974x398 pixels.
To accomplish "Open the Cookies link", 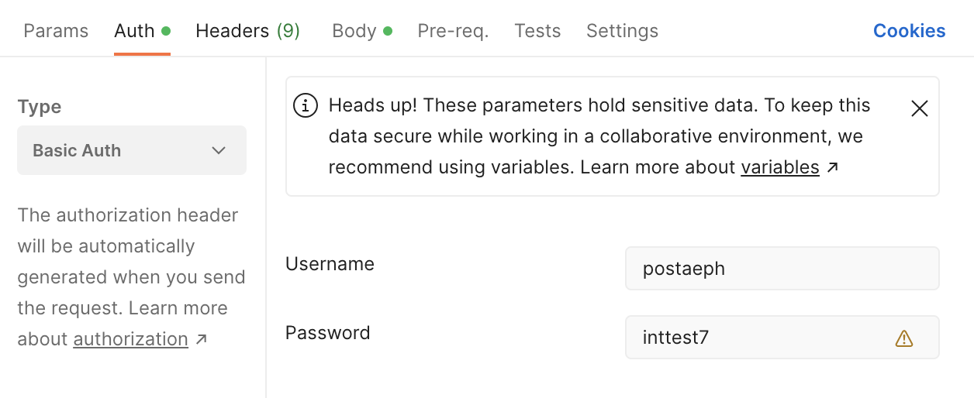I will coord(909,31).
